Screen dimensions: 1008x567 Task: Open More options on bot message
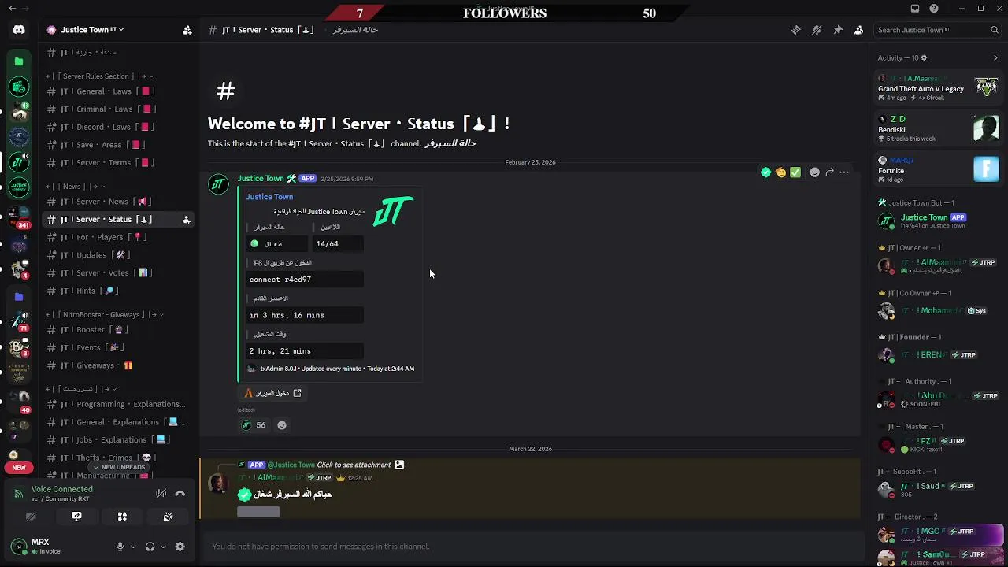pyautogui.click(x=844, y=172)
